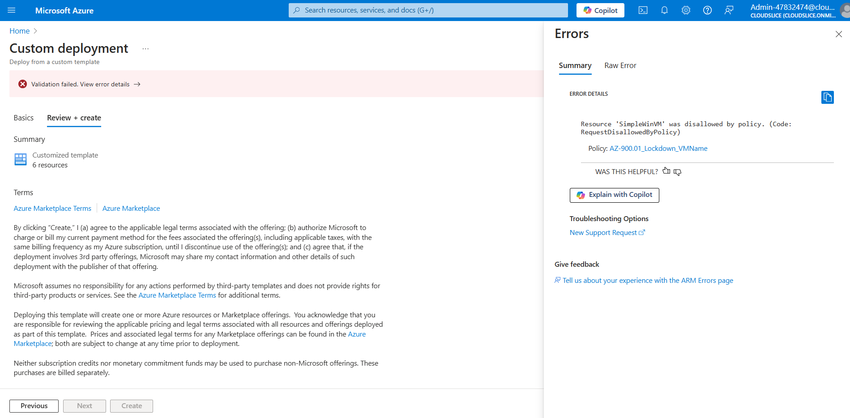Switch to the Raw Error tab

[620, 65]
